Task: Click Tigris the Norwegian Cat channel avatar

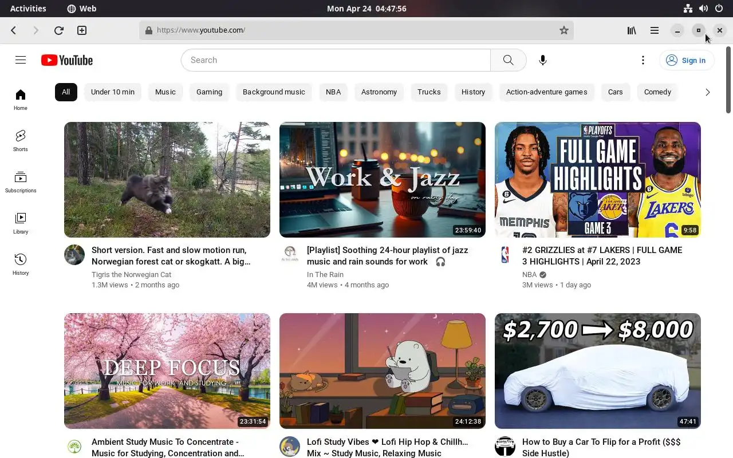Action: coord(74,255)
